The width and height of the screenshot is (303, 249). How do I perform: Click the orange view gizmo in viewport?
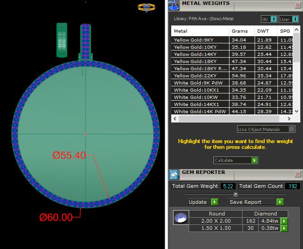pos(146,7)
